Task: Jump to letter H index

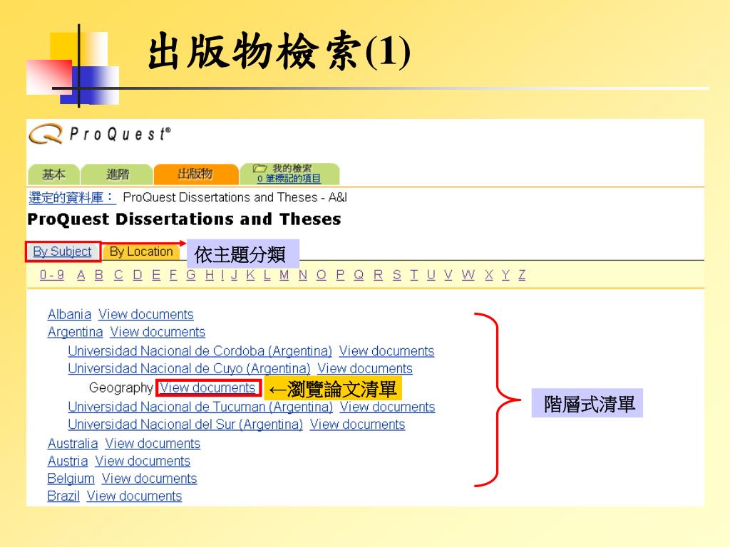Action: 210,275
